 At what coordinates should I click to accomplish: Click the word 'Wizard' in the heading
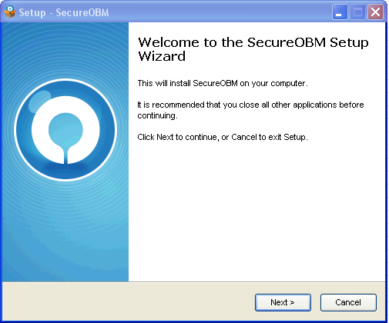(x=162, y=56)
